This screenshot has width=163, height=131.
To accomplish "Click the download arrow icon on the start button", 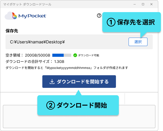I will click(x=52, y=82).
